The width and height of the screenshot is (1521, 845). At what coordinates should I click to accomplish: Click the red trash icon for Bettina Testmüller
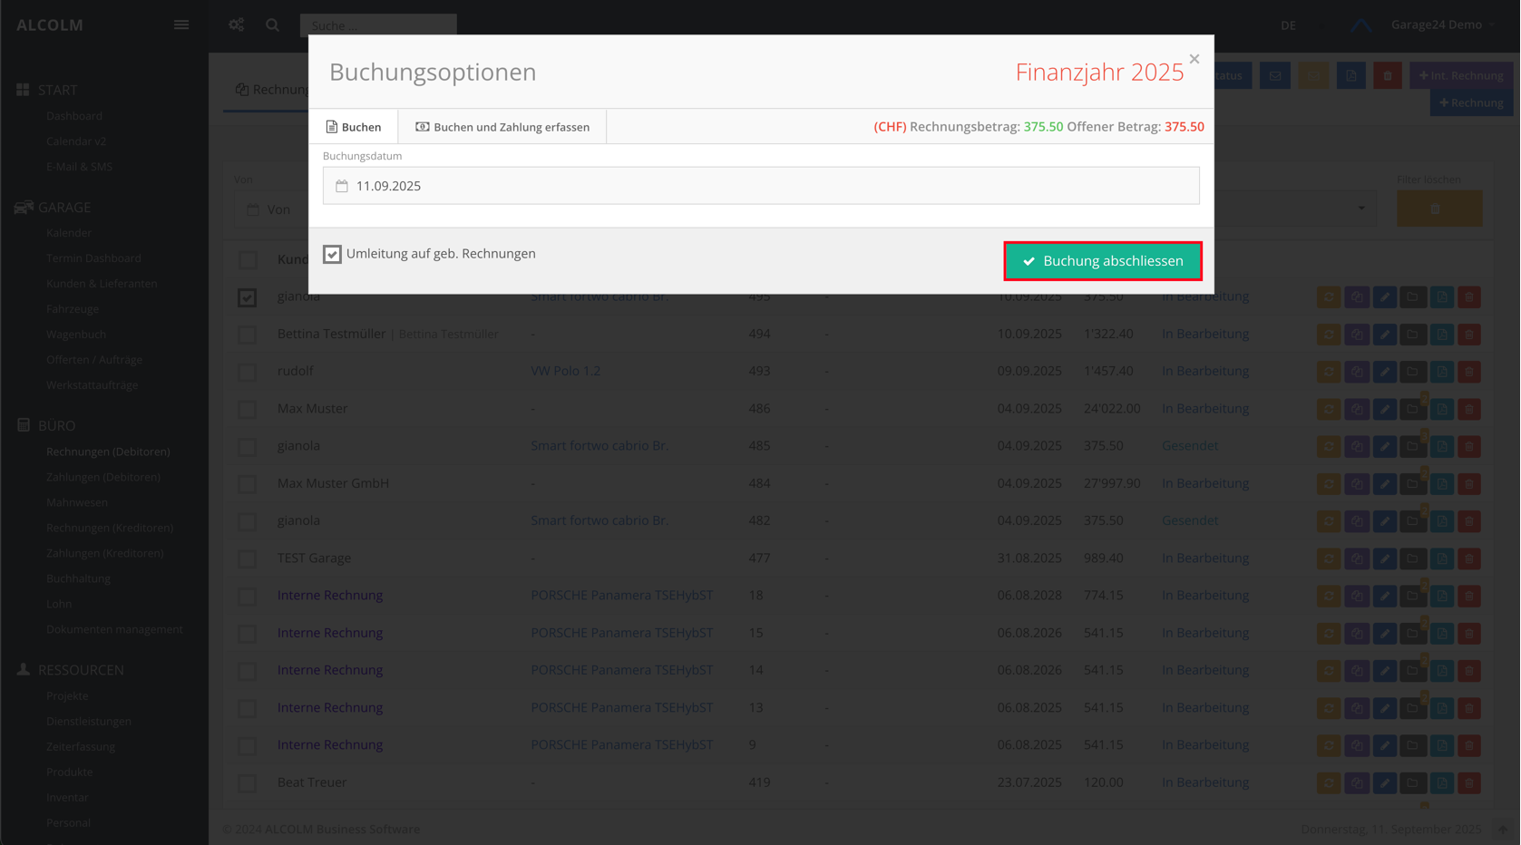point(1468,335)
